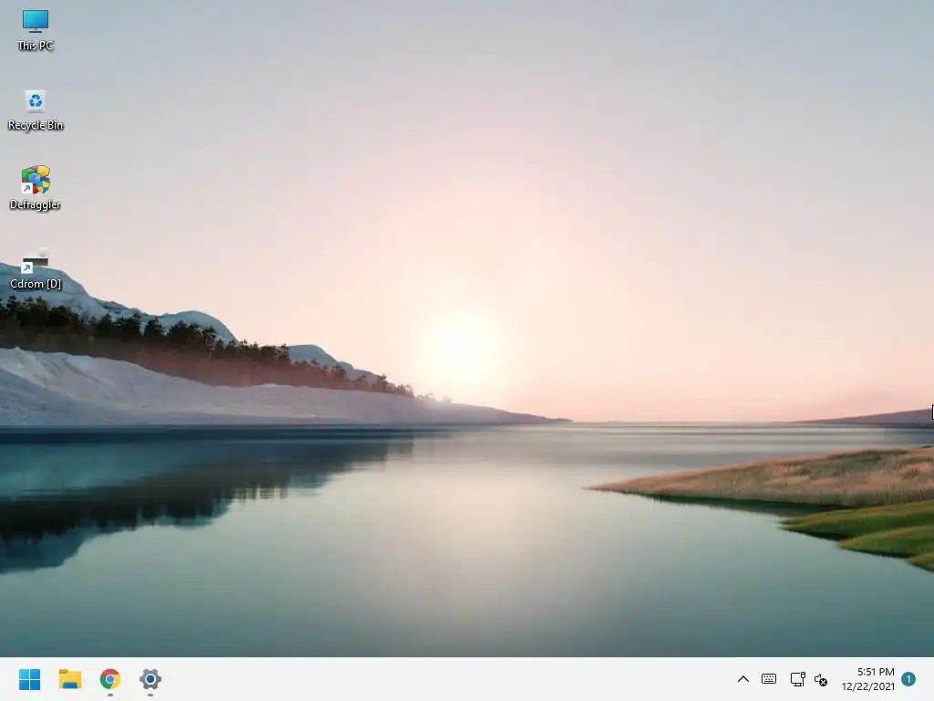Click the "Cdrom [D]" icon label
Image resolution: width=934 pixels, height=701 pixels.
36,284
